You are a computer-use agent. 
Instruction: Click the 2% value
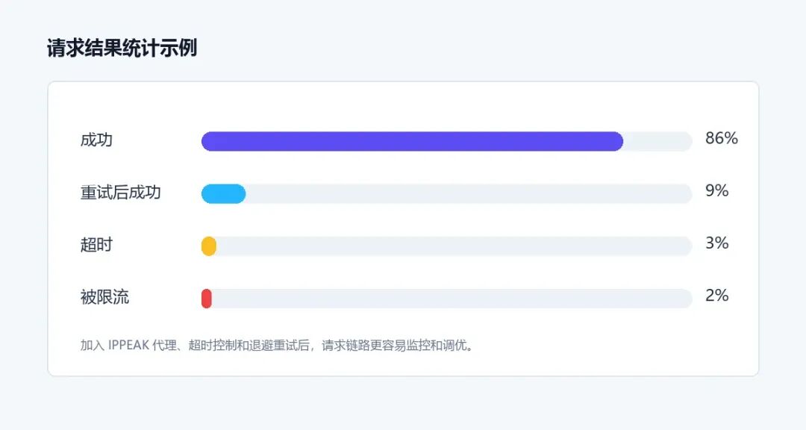(717, 296)
